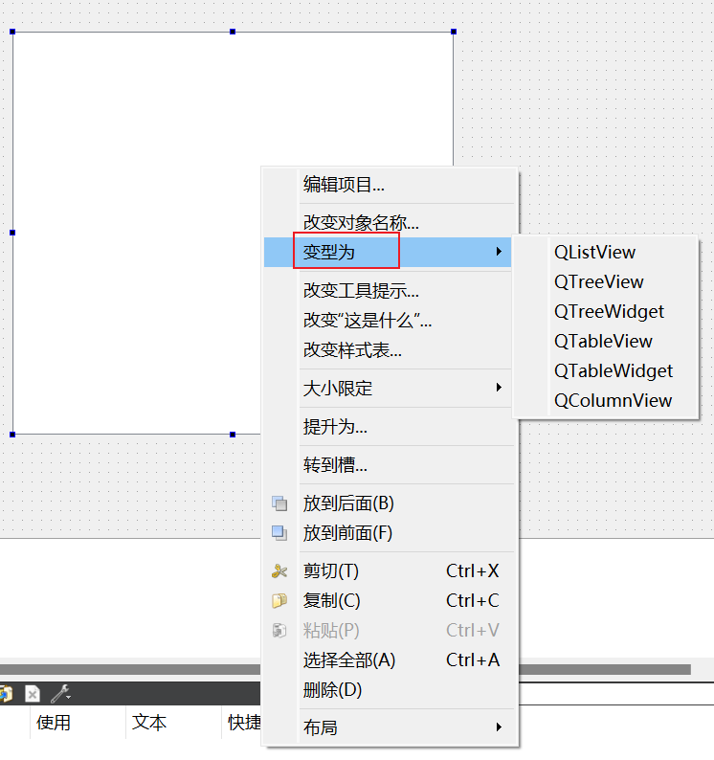714x760 pixels.
Task: Click the paste icon beside 粘贴(P)
Action: (x=279, y=630)
